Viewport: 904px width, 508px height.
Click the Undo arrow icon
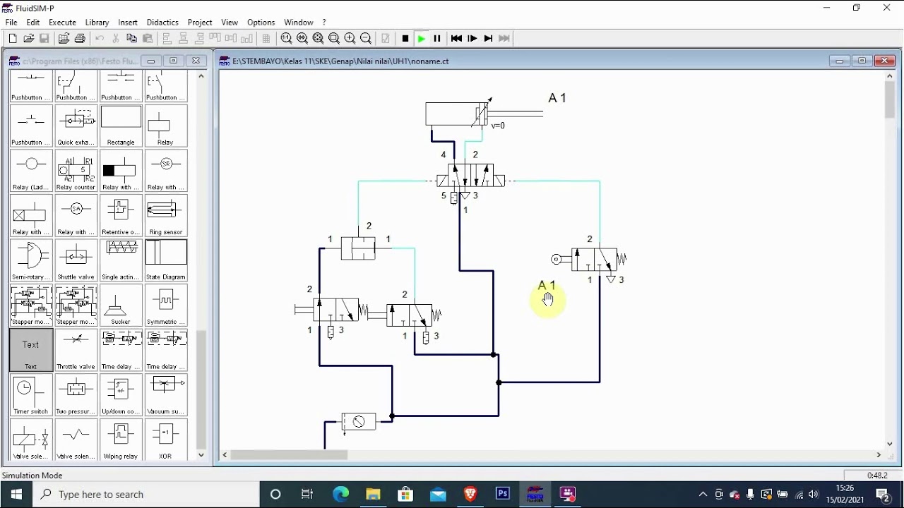pos(100,39)
